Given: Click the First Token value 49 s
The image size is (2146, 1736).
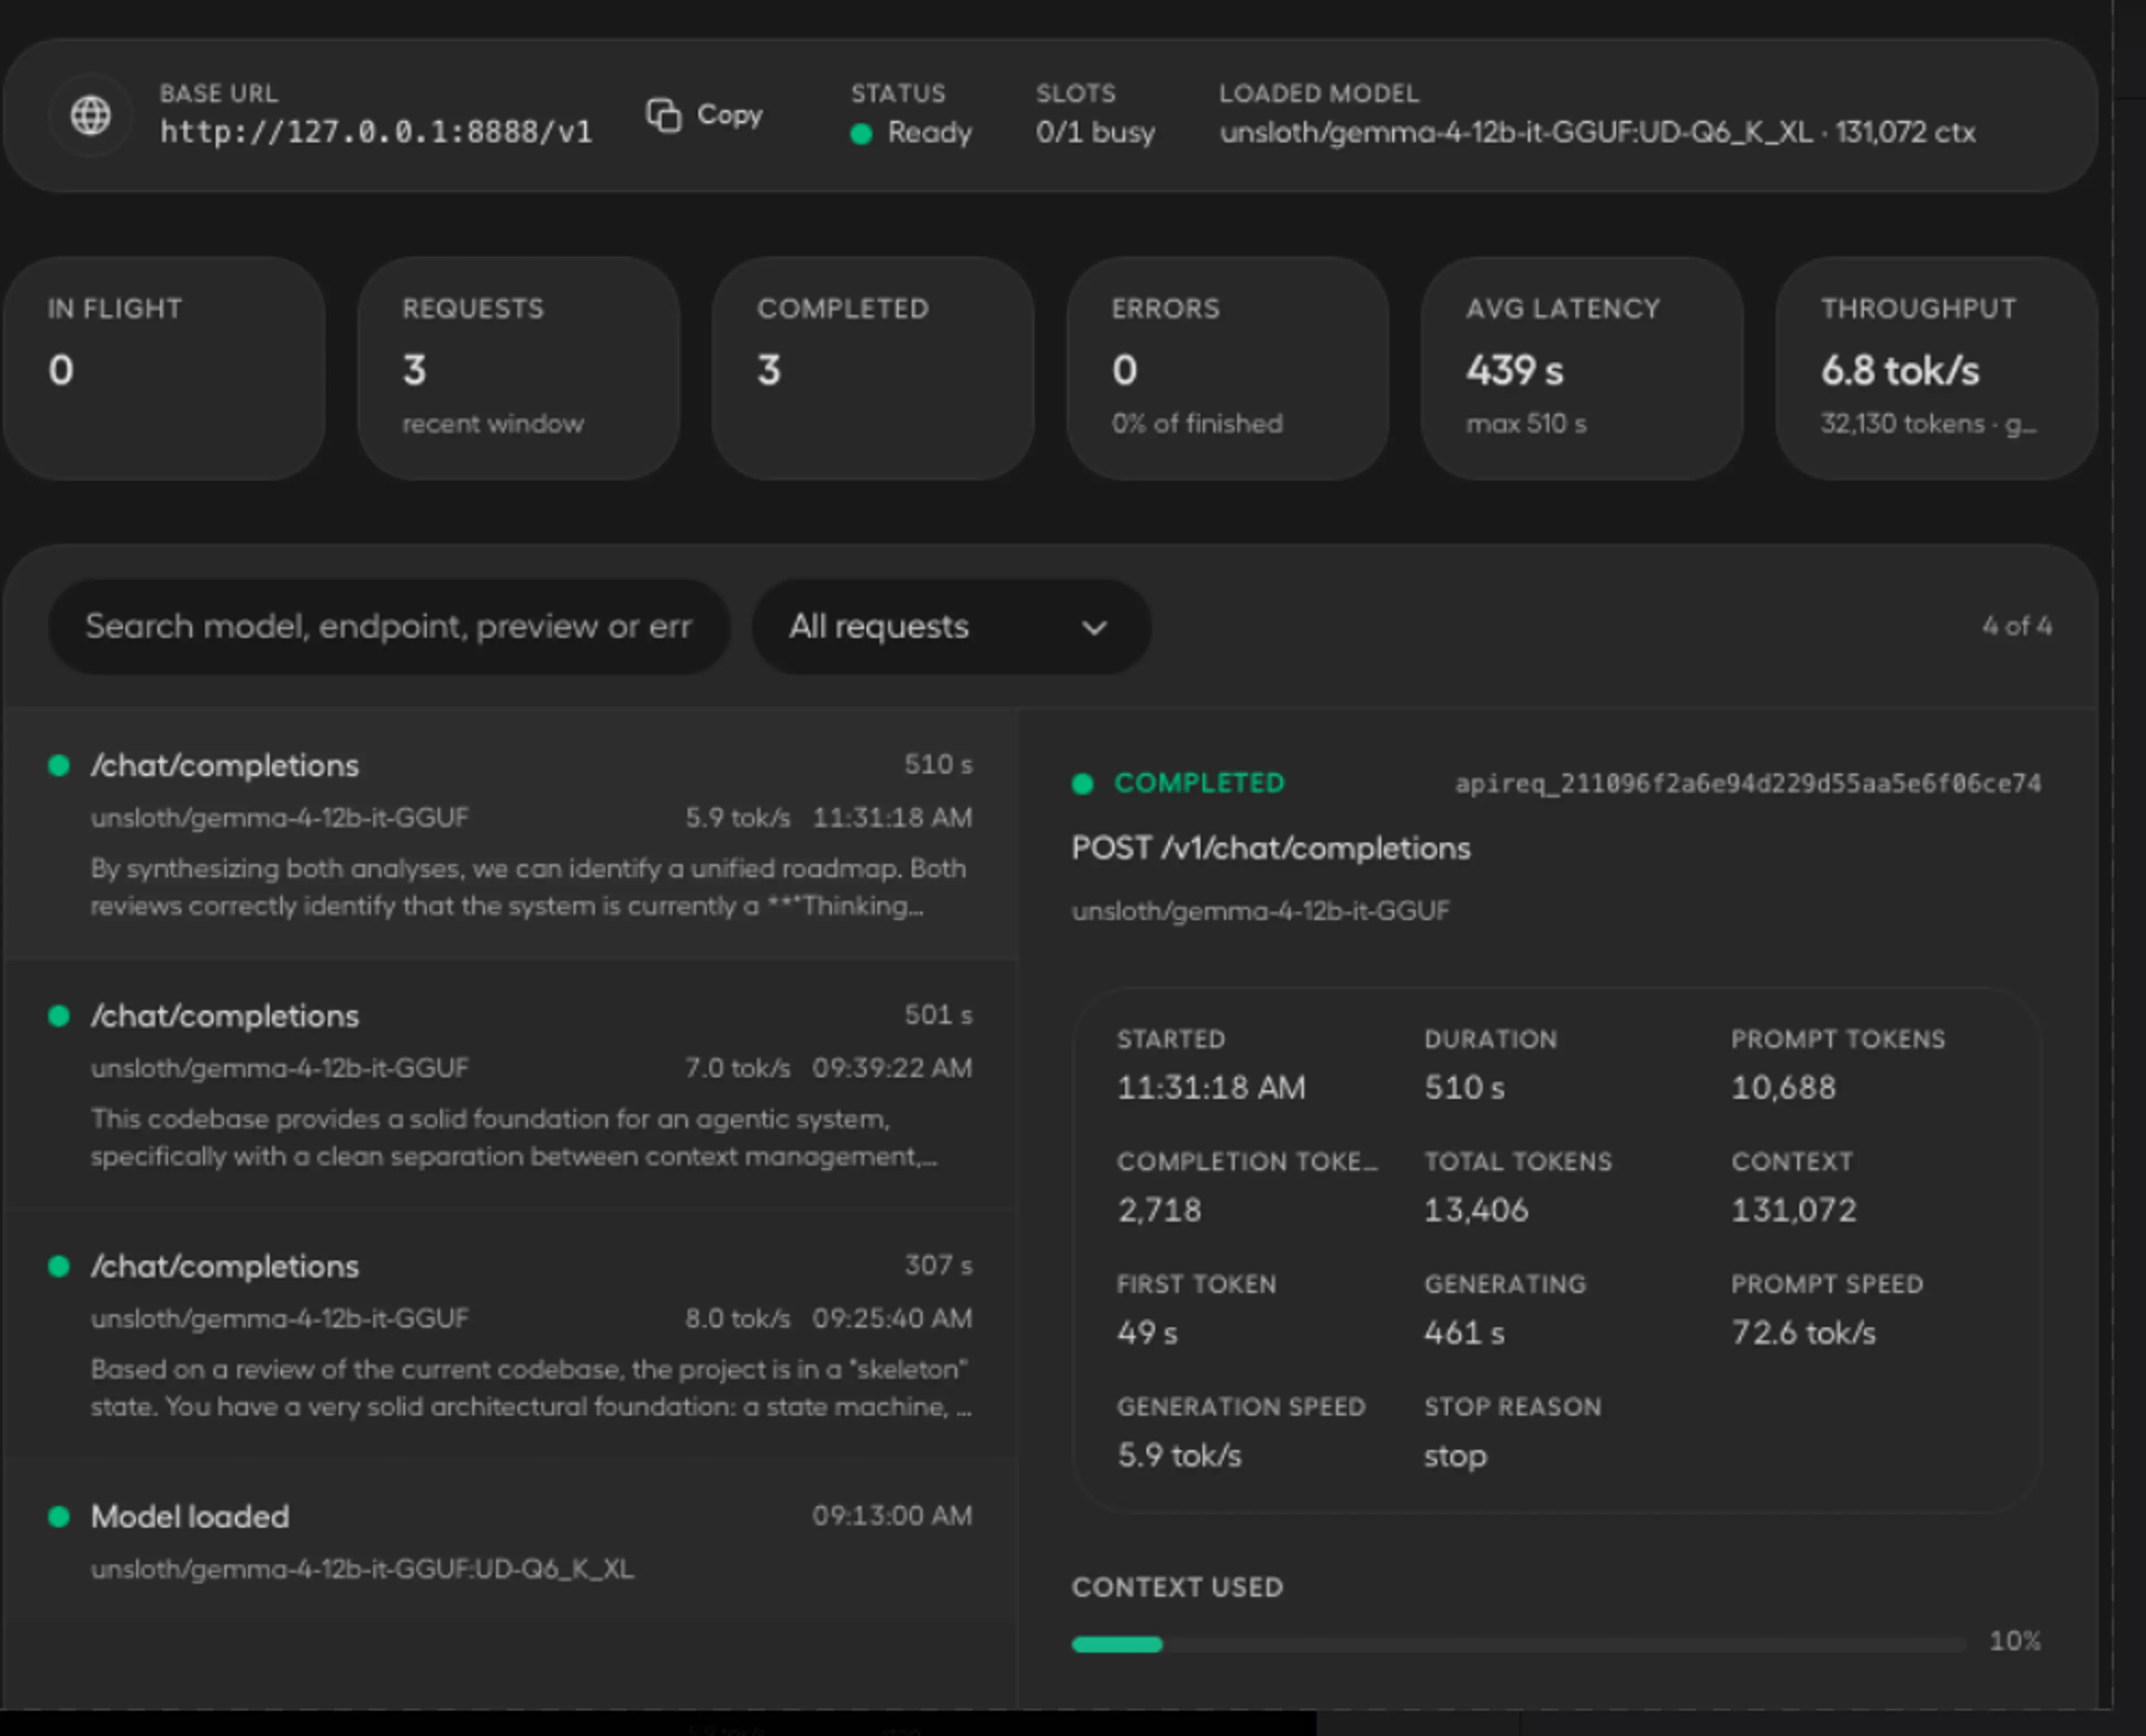Looking at the screenshot, I should click(1147, 1333).
